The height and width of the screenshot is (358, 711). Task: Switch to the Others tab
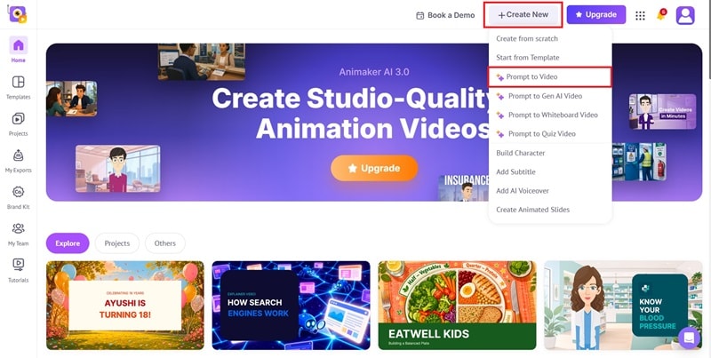pyautogui.click(x=165, y=243)
